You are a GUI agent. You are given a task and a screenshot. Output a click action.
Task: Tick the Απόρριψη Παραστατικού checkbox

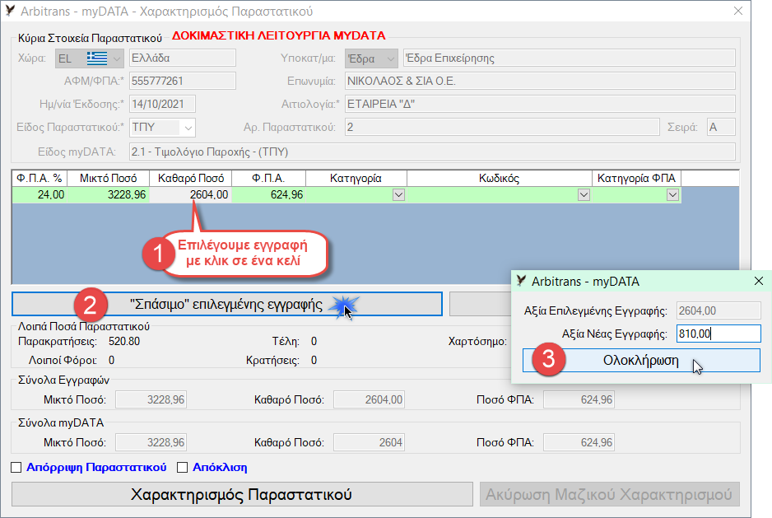pos(16,467)
